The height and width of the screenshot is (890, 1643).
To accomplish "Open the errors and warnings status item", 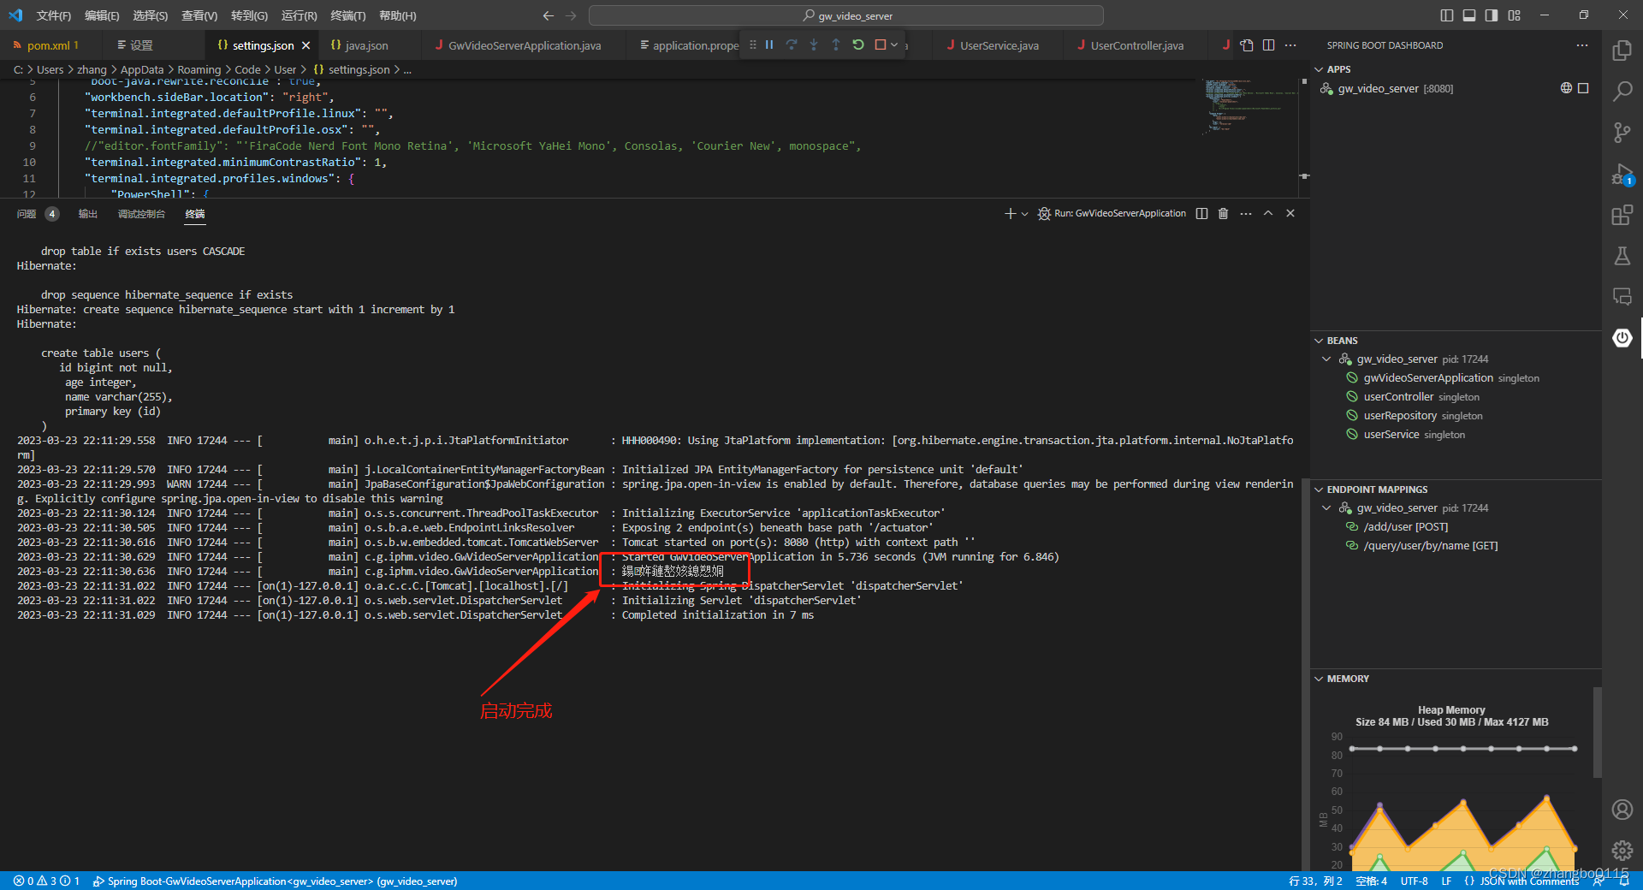I will (46, 881).
